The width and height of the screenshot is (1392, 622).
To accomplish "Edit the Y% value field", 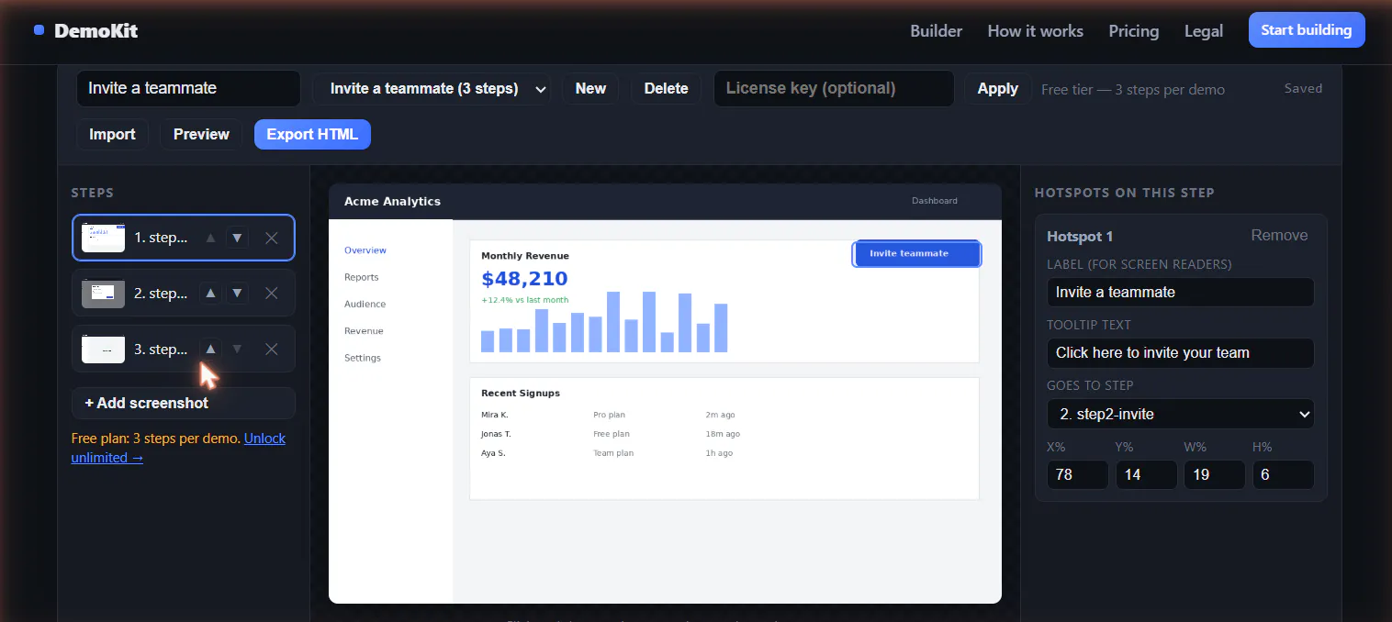I will [1146, 474].
